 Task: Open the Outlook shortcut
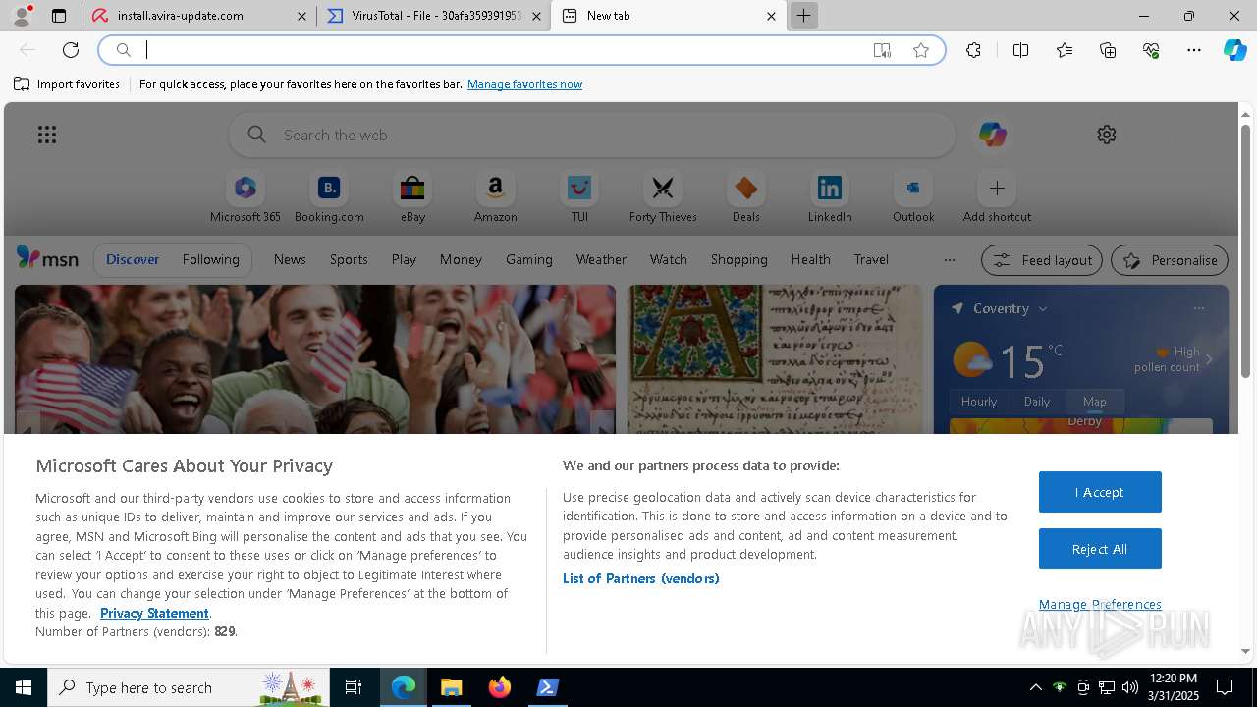(x=913, y=197)
